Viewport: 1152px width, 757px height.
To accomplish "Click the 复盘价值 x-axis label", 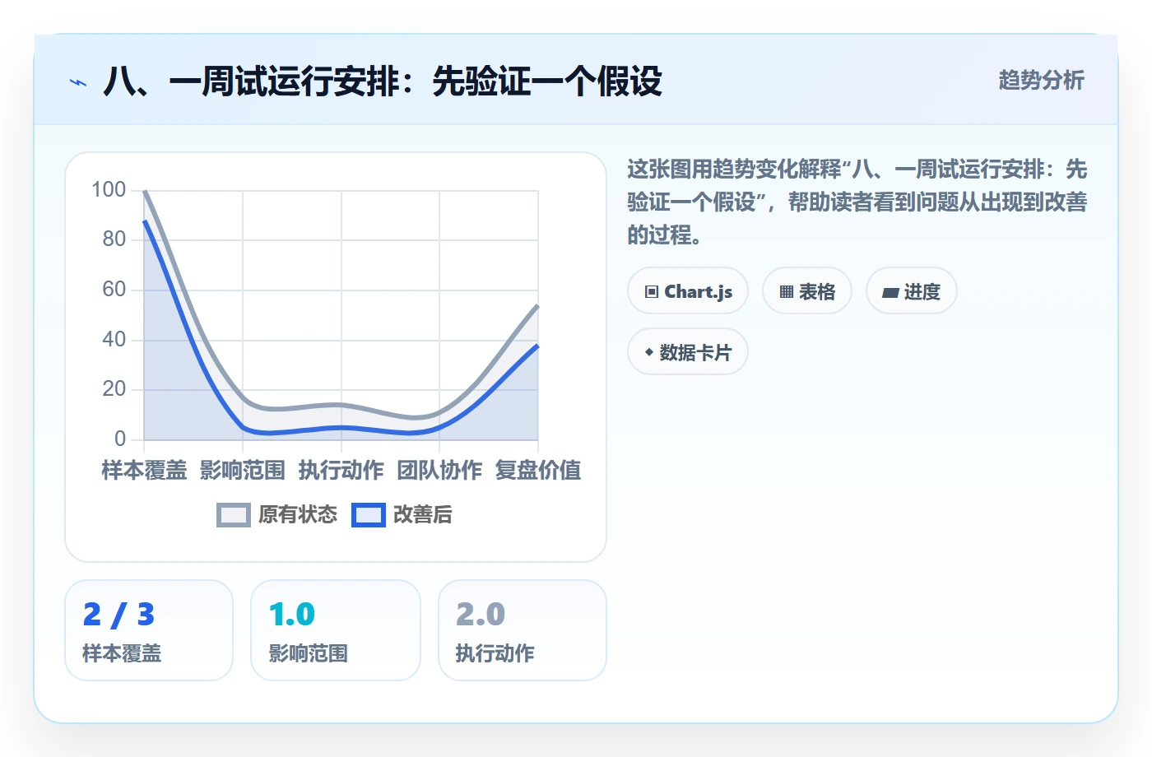I will pos(538,470).
